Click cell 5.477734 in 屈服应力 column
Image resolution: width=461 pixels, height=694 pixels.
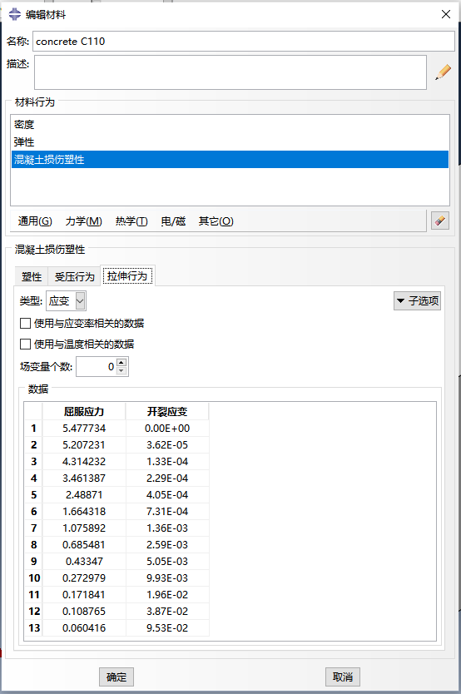point(84,429)
